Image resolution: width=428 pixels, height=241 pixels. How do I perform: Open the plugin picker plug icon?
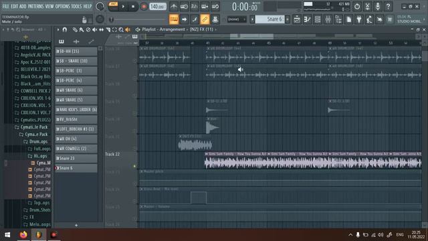click(359, 19)
